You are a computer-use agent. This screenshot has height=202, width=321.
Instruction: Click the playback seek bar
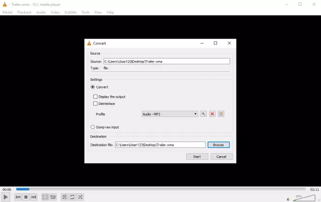[160, 189]
